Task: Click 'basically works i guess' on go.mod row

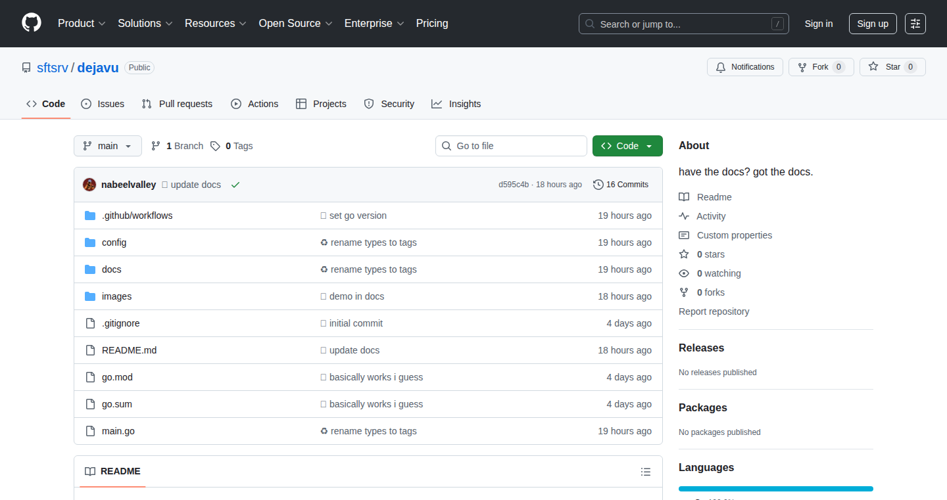Action: (376, 377)
